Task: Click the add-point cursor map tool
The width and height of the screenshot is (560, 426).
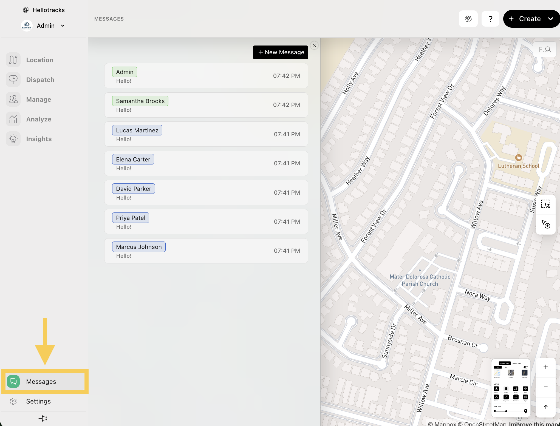Action: 545,224
